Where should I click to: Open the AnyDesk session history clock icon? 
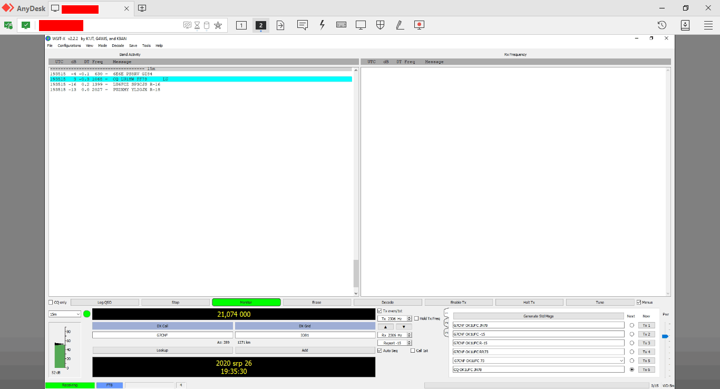[x=662, y=25]
